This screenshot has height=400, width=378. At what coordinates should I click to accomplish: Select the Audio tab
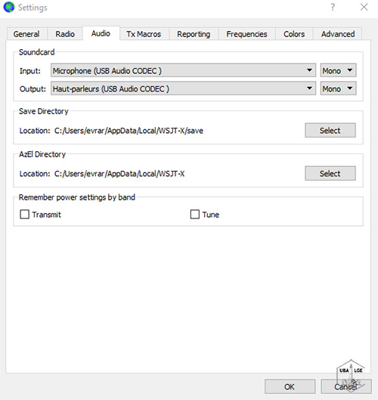pos(101,33)
